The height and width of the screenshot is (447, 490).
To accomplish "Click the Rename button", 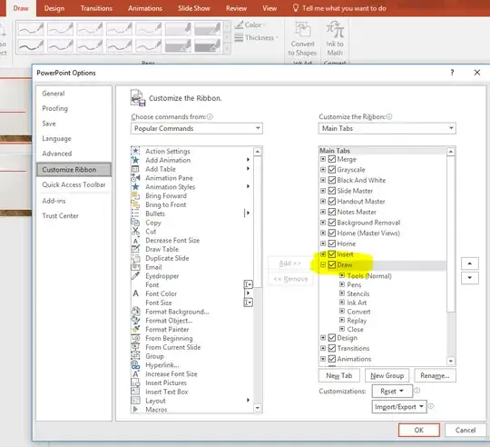I will click(435, 375).
